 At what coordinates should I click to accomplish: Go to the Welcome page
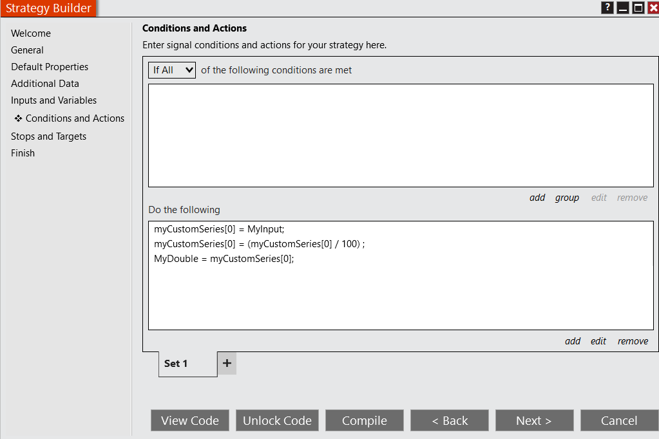tap(31, 33)
